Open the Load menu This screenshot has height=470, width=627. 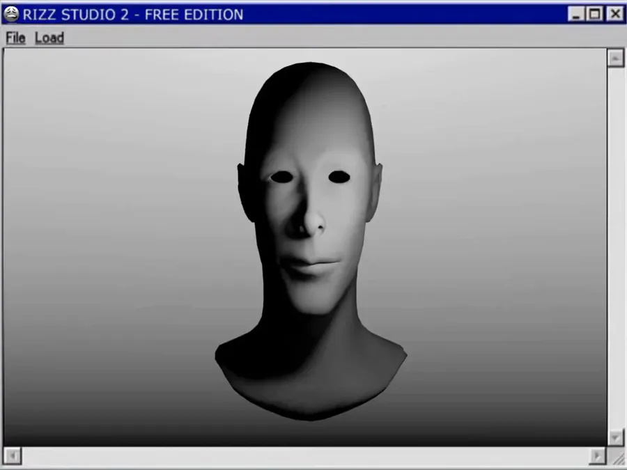point(49,38)
